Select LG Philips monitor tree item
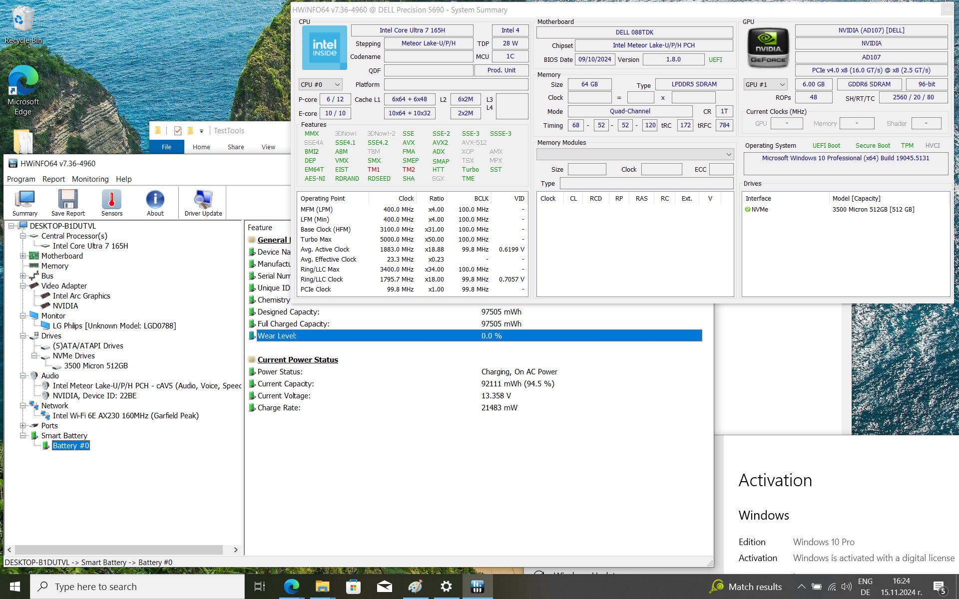Viewport: 959px width, 599px height. (114, 326)
